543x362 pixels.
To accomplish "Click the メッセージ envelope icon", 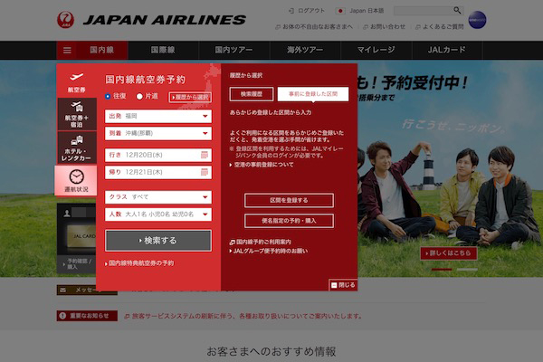I will click(63, 290).
